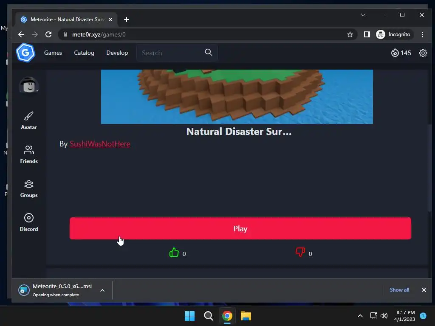435x326 pixels.
Task: Click the search magnifier icon
Action: (x=208, y=52)
